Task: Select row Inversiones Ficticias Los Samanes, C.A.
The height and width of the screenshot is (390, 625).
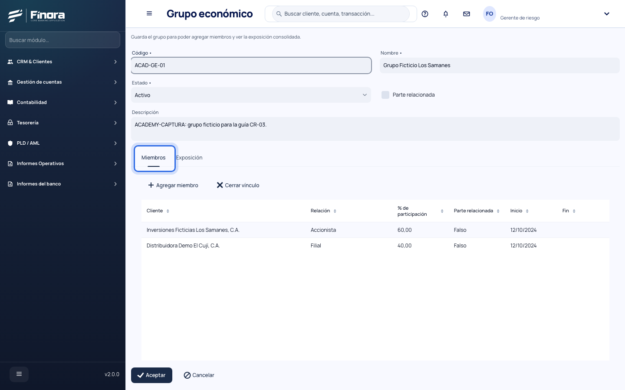Action: [x=375, y=230]
